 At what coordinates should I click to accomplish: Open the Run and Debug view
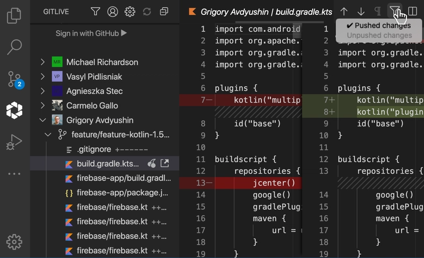click(x=14, y=141)
